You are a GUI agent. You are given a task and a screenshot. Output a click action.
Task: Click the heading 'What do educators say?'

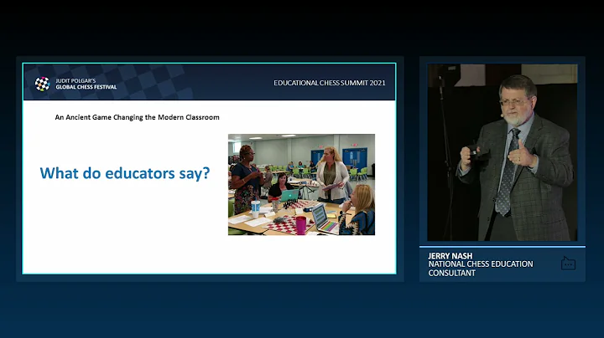(x=125, y=173)
